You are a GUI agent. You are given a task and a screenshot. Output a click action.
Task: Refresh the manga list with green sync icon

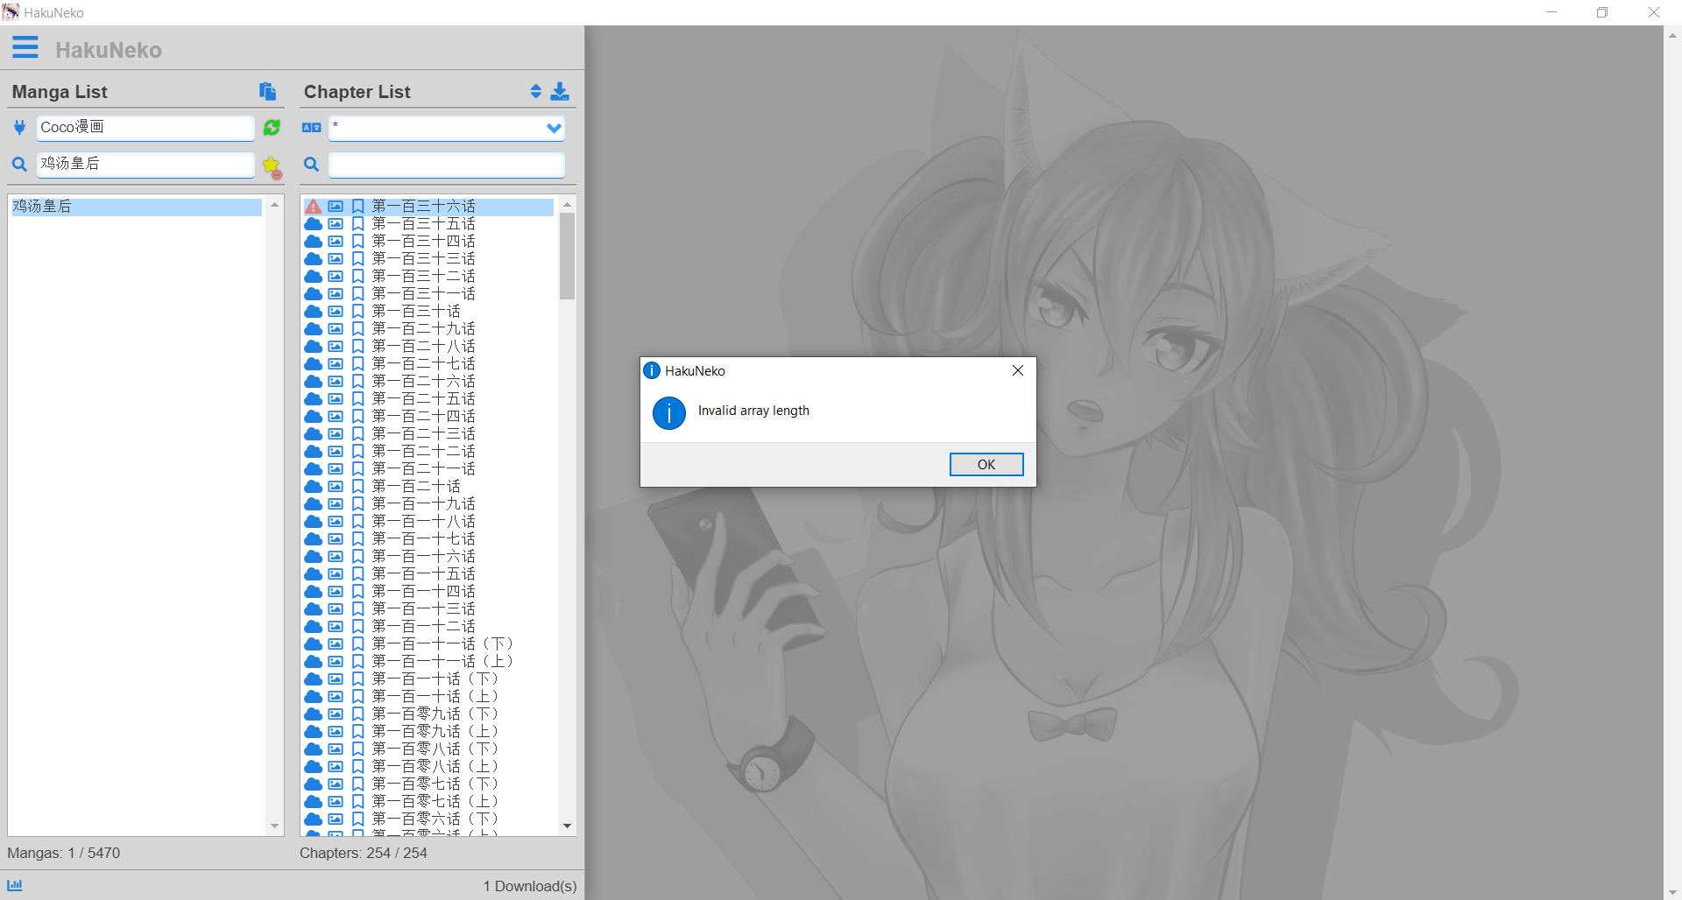pyautogui.click(x=272, y=128)
